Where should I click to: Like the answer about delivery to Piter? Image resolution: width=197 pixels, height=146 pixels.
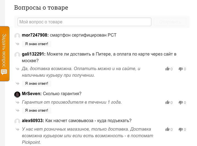coord(167,69)
